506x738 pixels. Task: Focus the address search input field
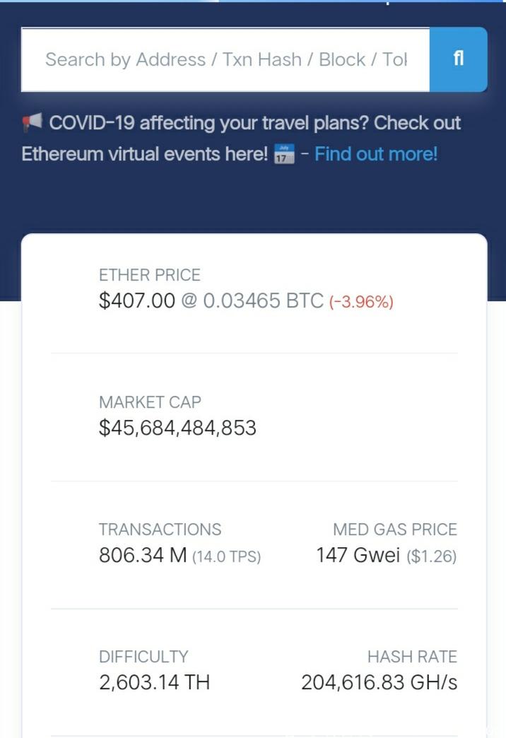(225, 59)
